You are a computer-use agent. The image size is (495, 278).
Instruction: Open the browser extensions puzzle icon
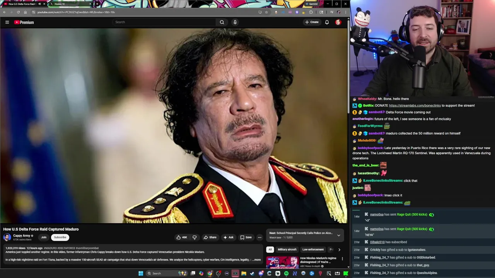coord(311,12)
